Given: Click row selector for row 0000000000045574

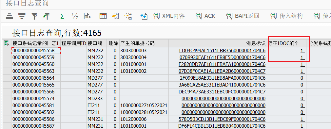Looking at the screenshot, I should tap(7, 99).
